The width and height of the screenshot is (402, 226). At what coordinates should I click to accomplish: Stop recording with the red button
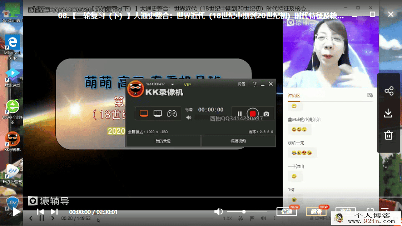point(253,114)
